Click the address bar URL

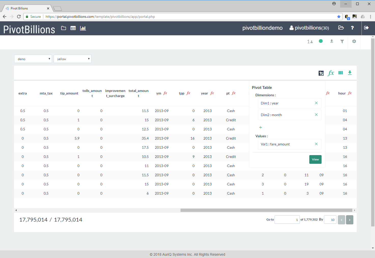(x=100, y=17)
